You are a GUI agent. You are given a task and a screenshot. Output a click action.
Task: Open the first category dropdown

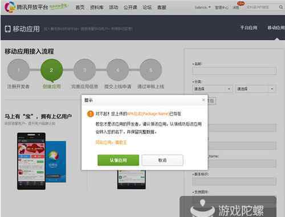click(x=213, y=89)
